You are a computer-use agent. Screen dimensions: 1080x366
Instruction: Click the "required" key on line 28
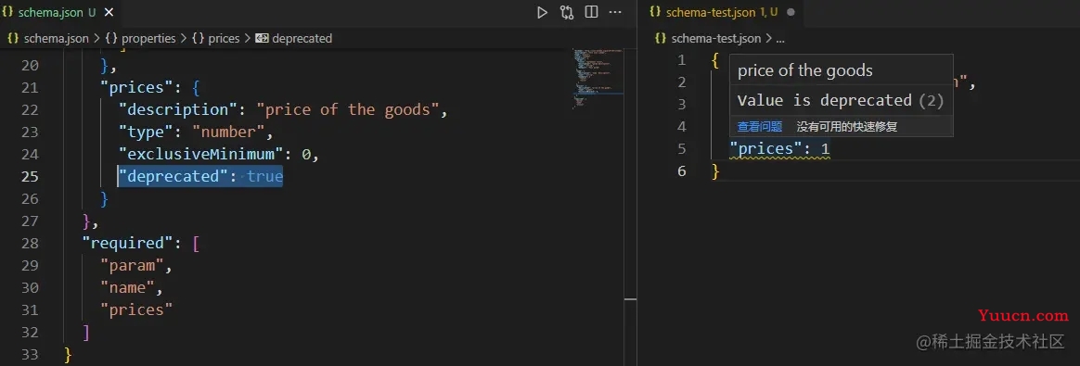click(128, 244)
